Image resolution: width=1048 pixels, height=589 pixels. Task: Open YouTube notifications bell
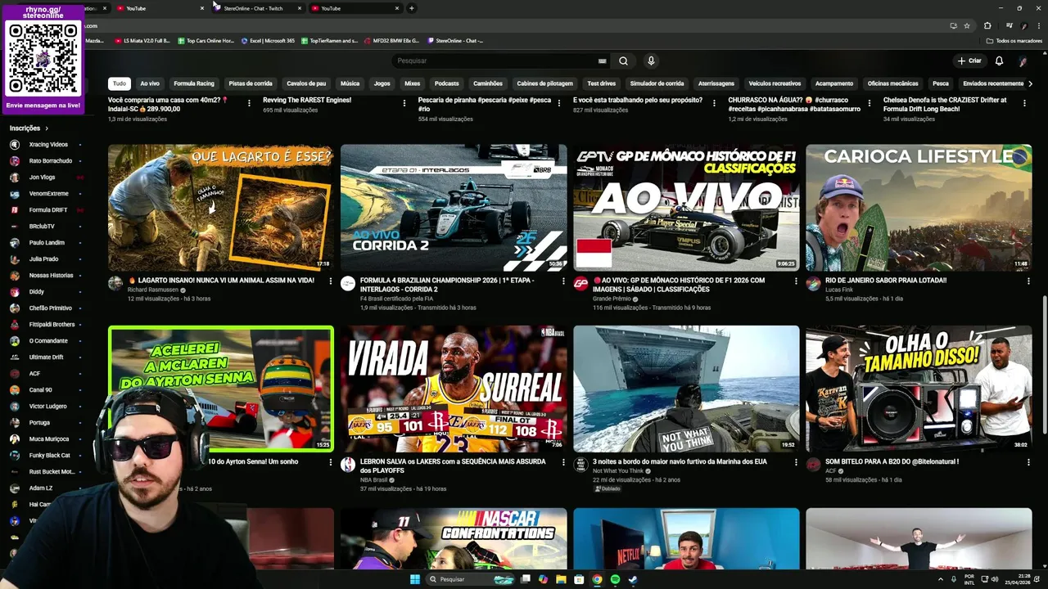(999, 61)
